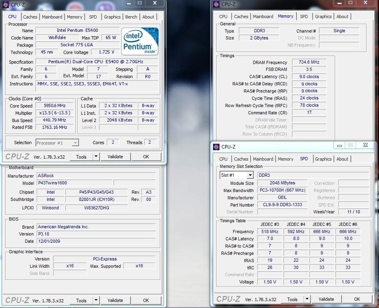Select the SPD tab in the Memory window
This screenshot has width=379, height=308.
pyautogui.click(x=304, y=17)
